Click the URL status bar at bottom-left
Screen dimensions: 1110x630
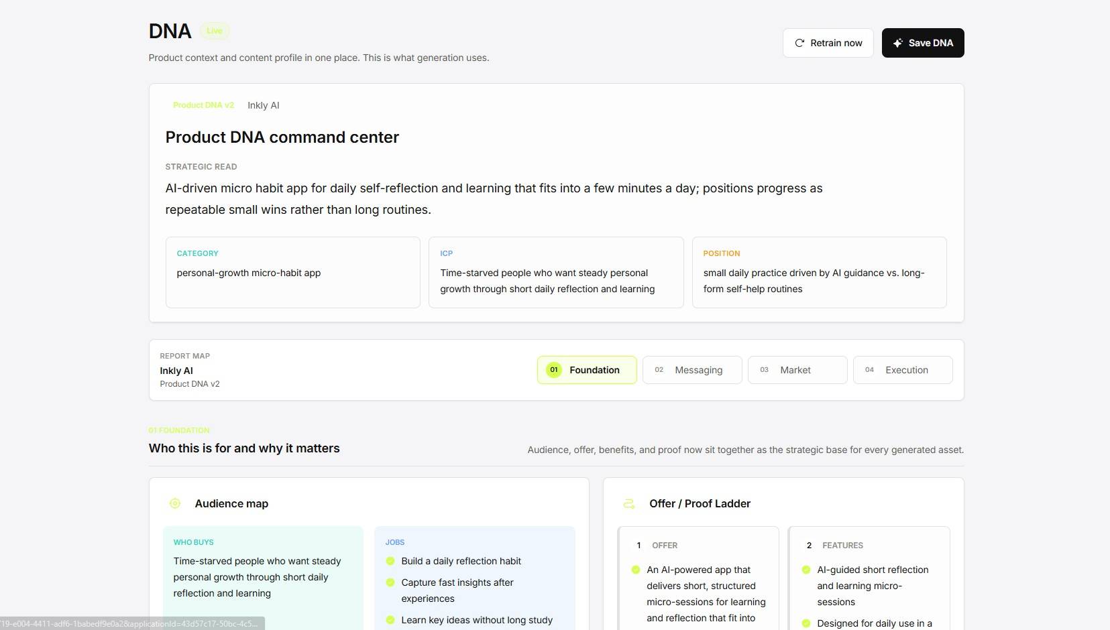[132, 623]
